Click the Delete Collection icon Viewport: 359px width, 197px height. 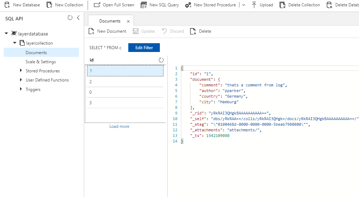point(282,5)
